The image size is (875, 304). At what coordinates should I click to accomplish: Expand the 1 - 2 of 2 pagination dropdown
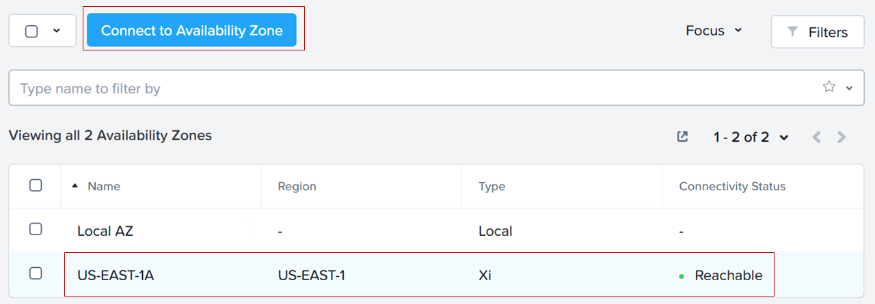tap(751, 137)
